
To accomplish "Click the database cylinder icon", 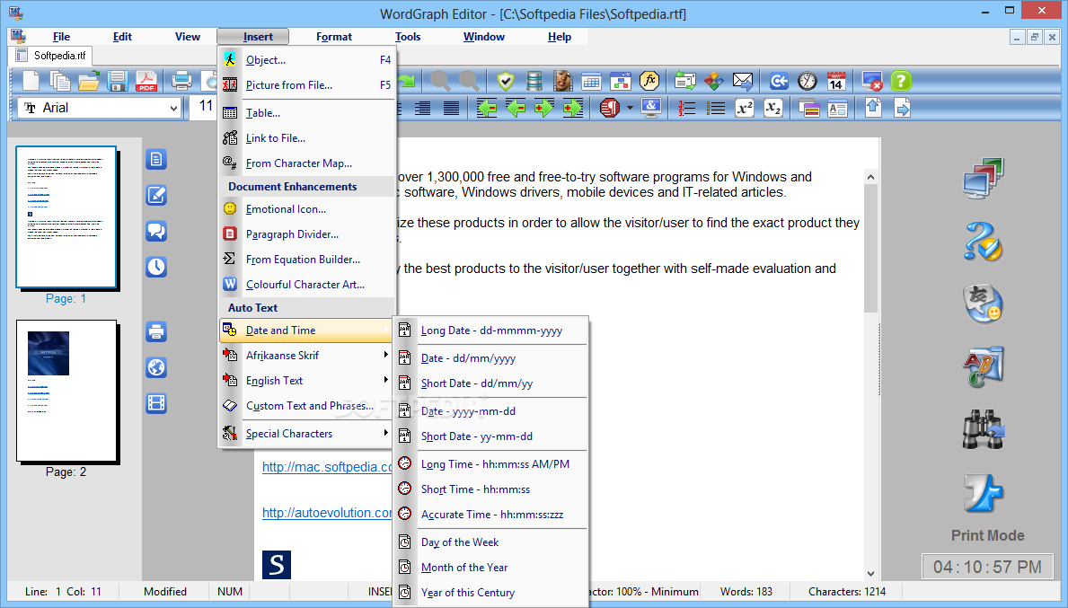I will 534,81.
